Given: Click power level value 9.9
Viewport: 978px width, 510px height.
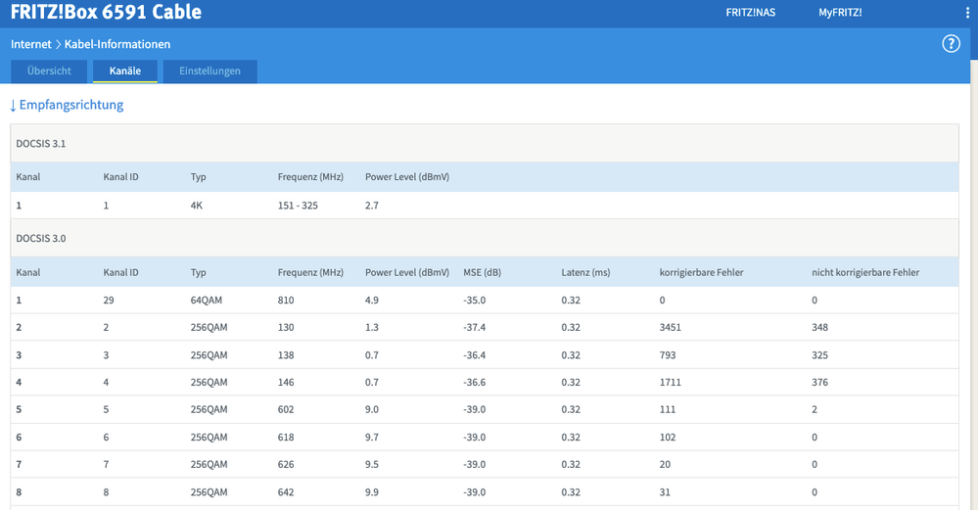Looking at the screenshot, I should coord(372,492).
